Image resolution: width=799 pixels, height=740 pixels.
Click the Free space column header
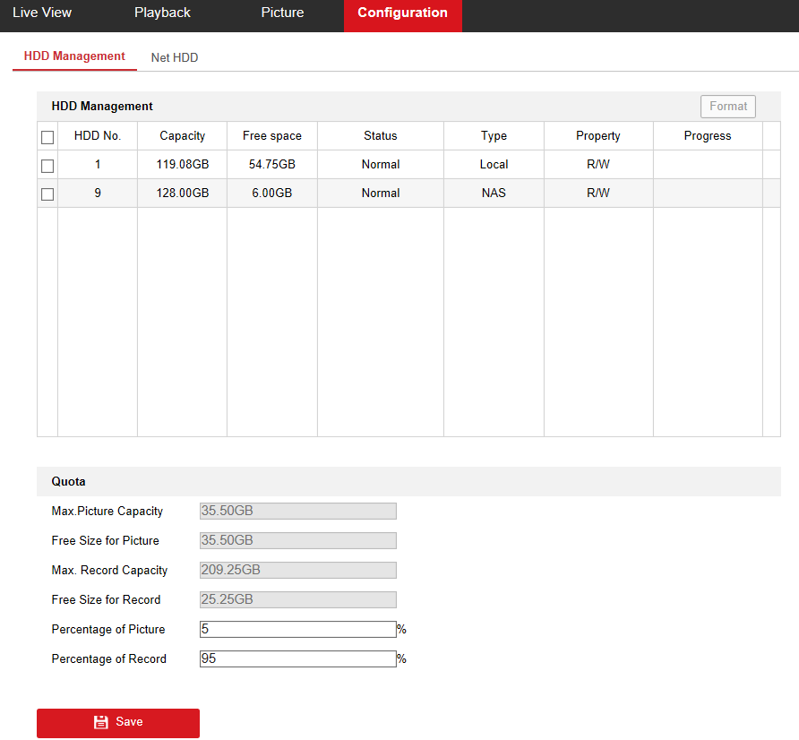[272, 136]
